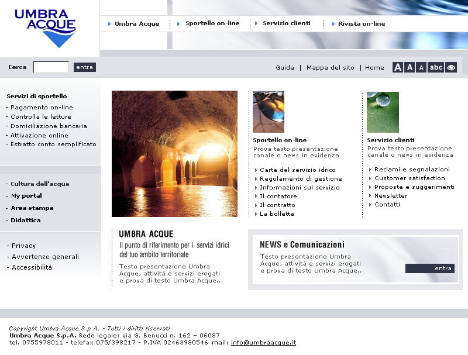Screen dimensions: 468x355
Task: Open La bolletta link
Action: coord(277,214)
